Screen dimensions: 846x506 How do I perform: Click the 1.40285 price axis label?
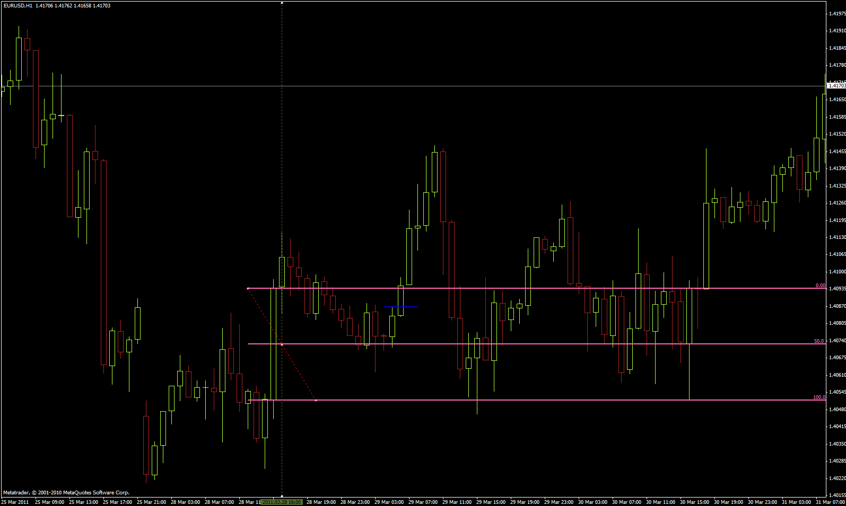pyautogui.click(x=837, y=461)
